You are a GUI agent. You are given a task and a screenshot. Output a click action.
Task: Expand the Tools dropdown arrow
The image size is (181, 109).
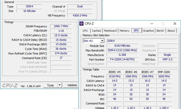60,85
